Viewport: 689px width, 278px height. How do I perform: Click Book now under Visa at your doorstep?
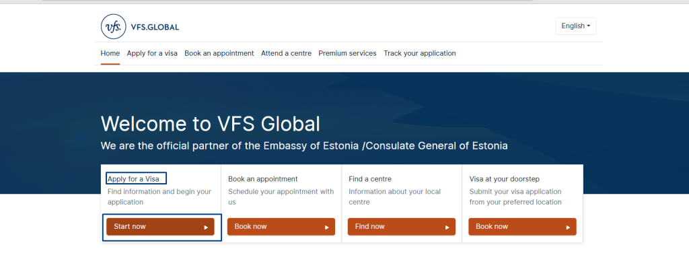pyautogui.click(x=522, y=227)
